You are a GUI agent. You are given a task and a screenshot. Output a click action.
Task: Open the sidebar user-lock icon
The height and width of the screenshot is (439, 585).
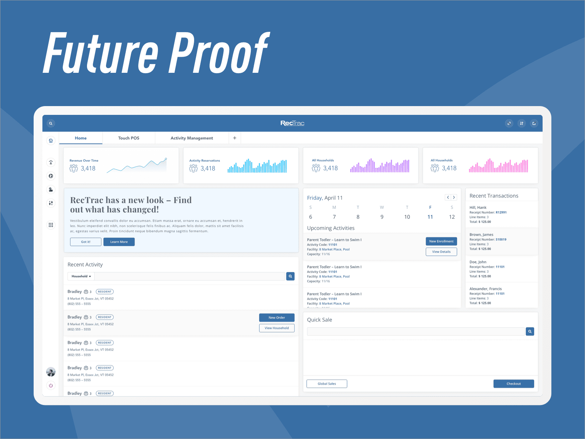click(51, 190)
